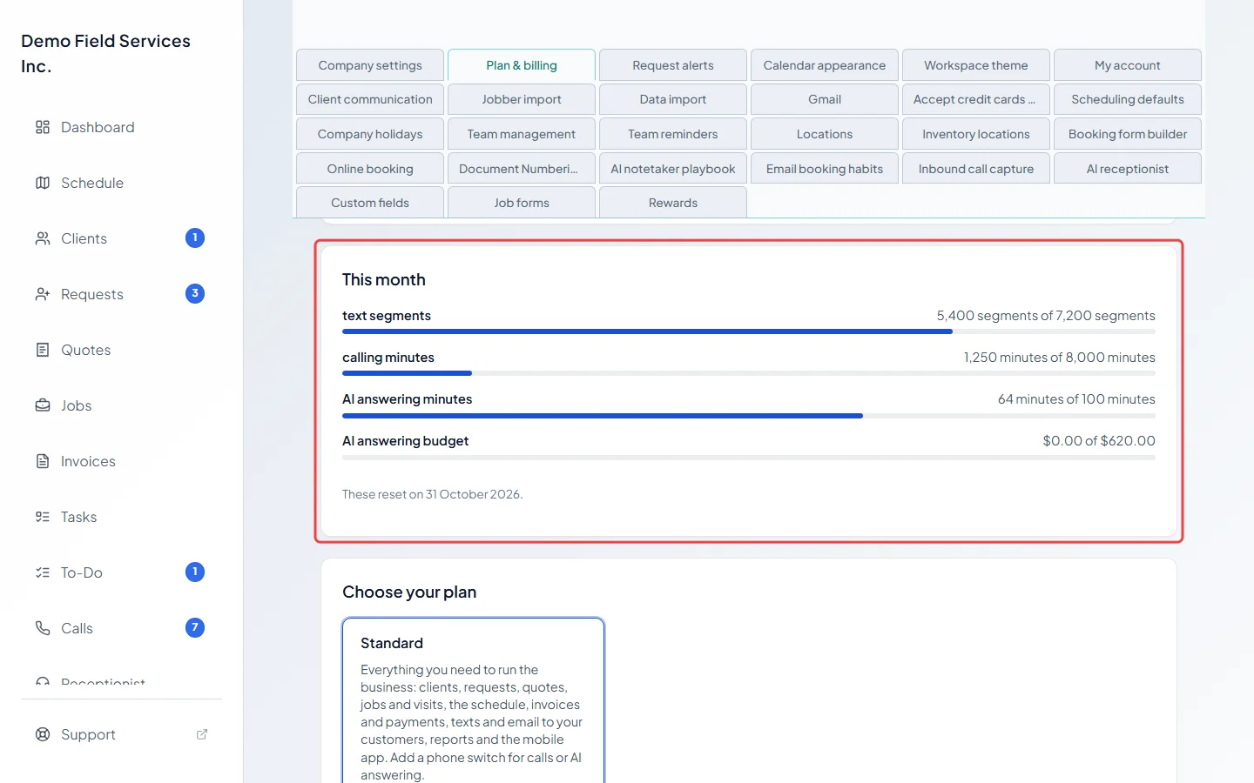Click 'These reset on 31 October 2026.' text
1254x783 pixels.
432,494
